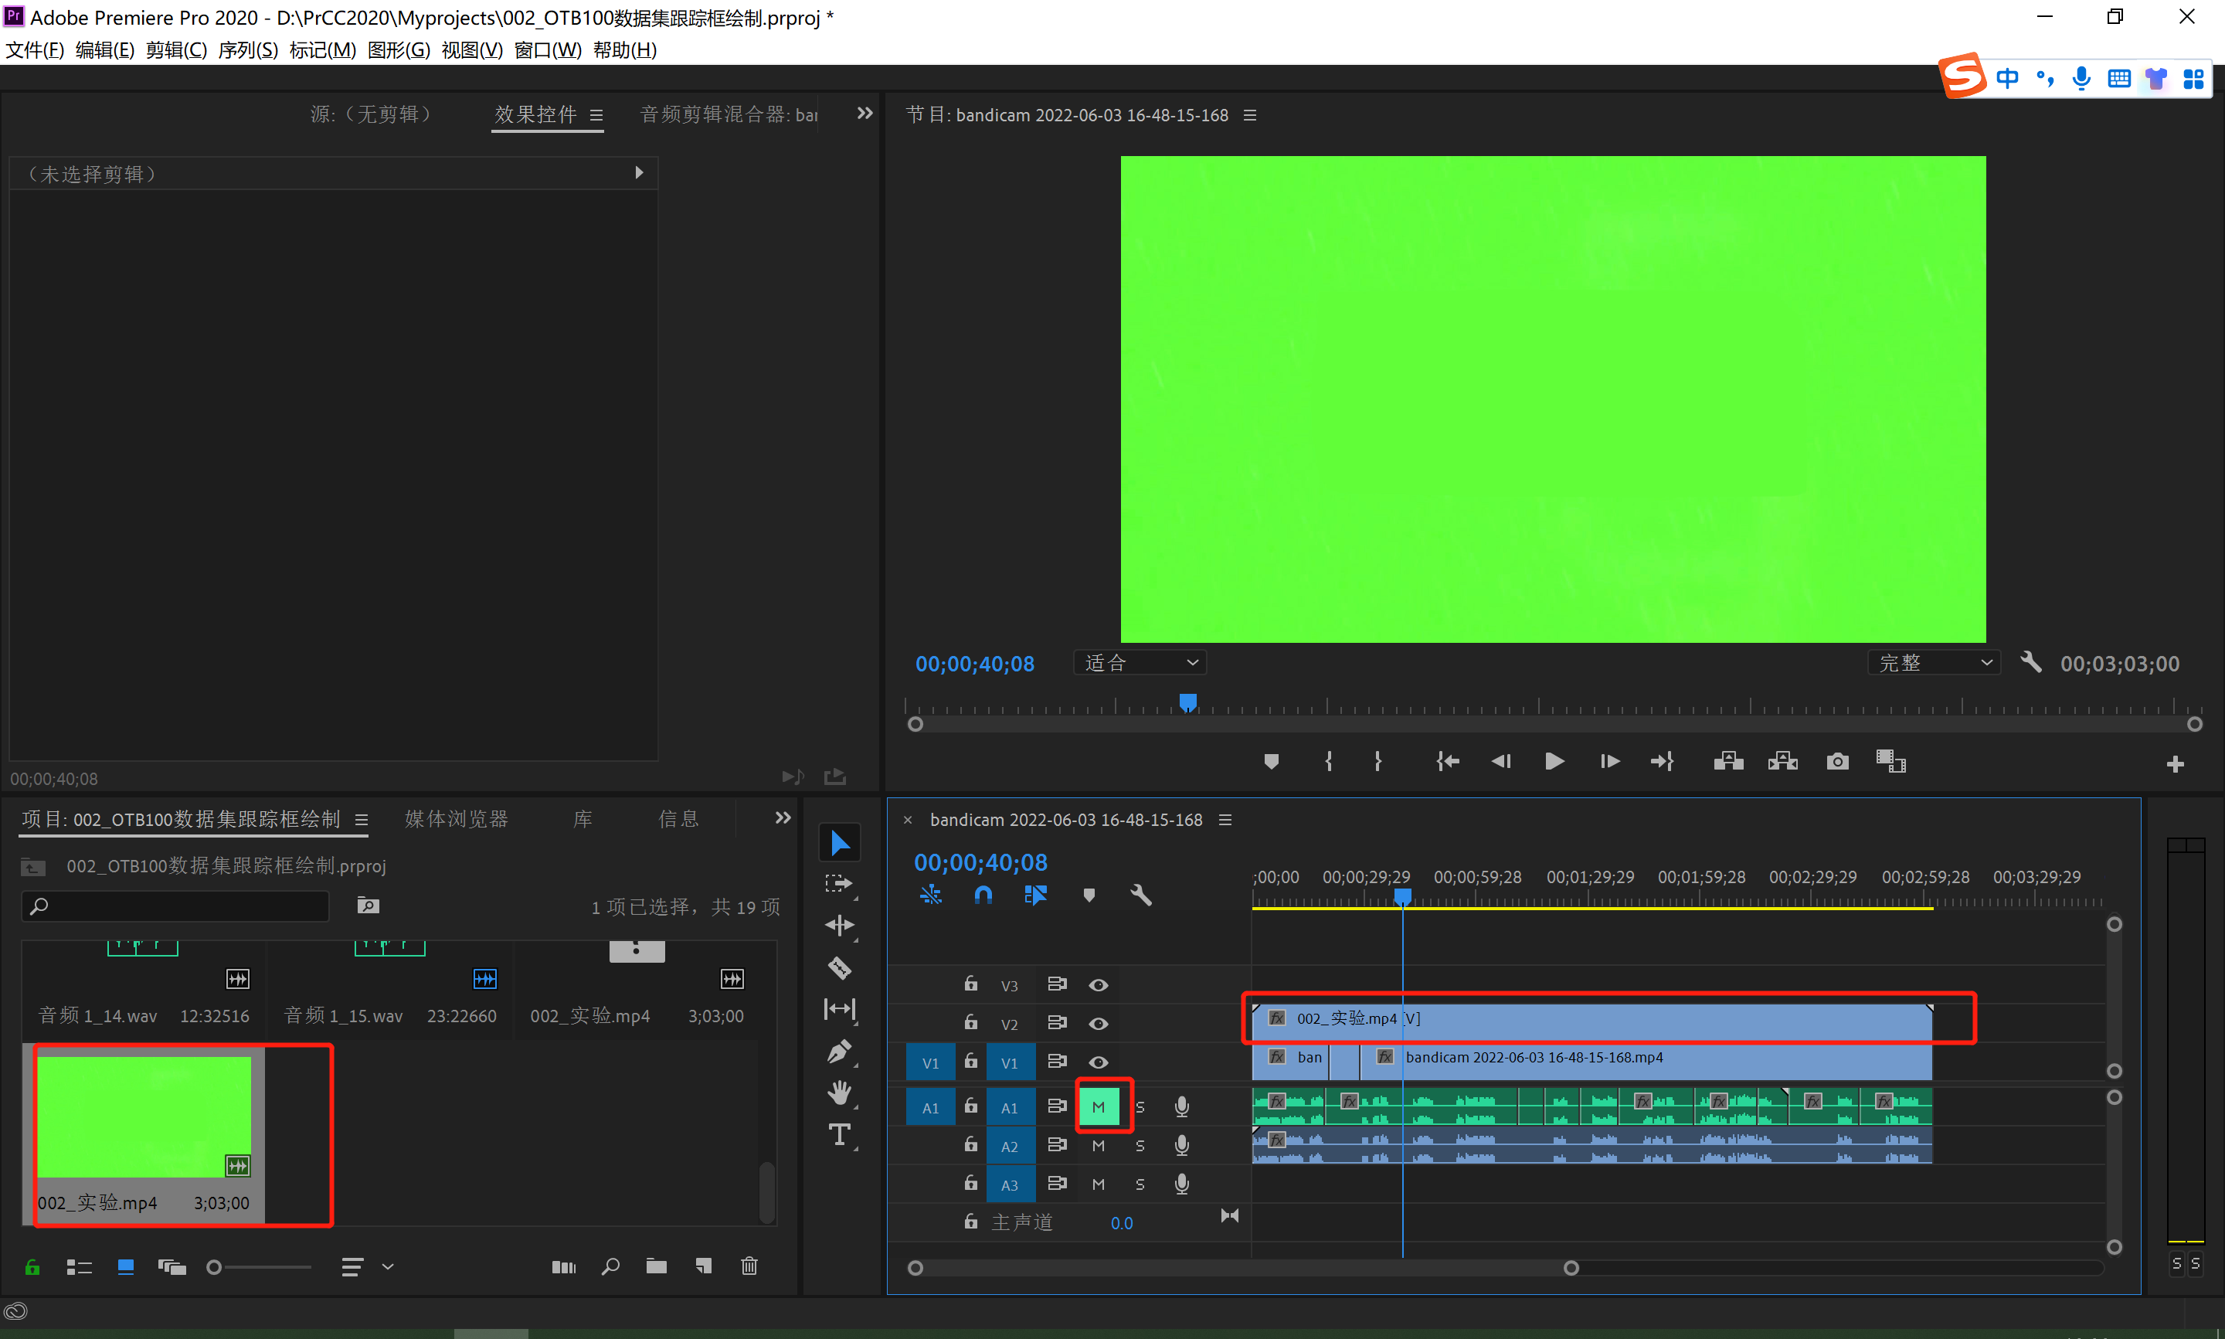Switch to the 媒体浏览器 tab
Viewport: 2225px width, 1339px height.
click(x=457, y=819)
